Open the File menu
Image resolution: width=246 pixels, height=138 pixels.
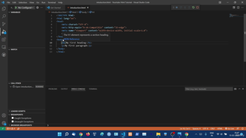pos(8,3)
